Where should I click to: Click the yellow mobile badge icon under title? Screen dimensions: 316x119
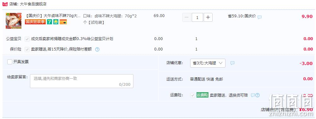pos(56,22)
